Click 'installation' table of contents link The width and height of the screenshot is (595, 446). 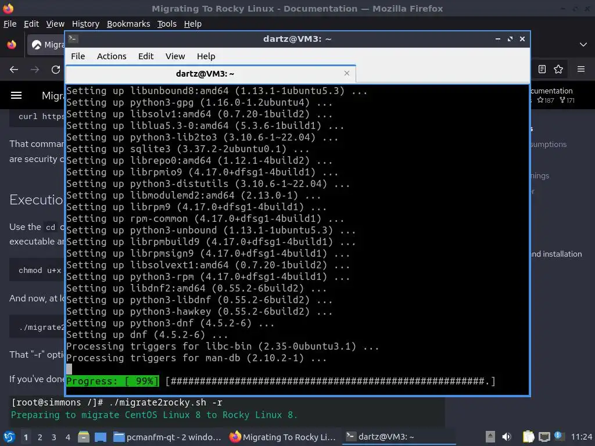coord(556,254)
